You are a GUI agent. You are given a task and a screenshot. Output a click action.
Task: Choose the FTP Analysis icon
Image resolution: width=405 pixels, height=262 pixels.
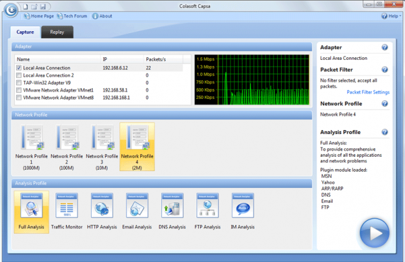click(x=207, y=204)
